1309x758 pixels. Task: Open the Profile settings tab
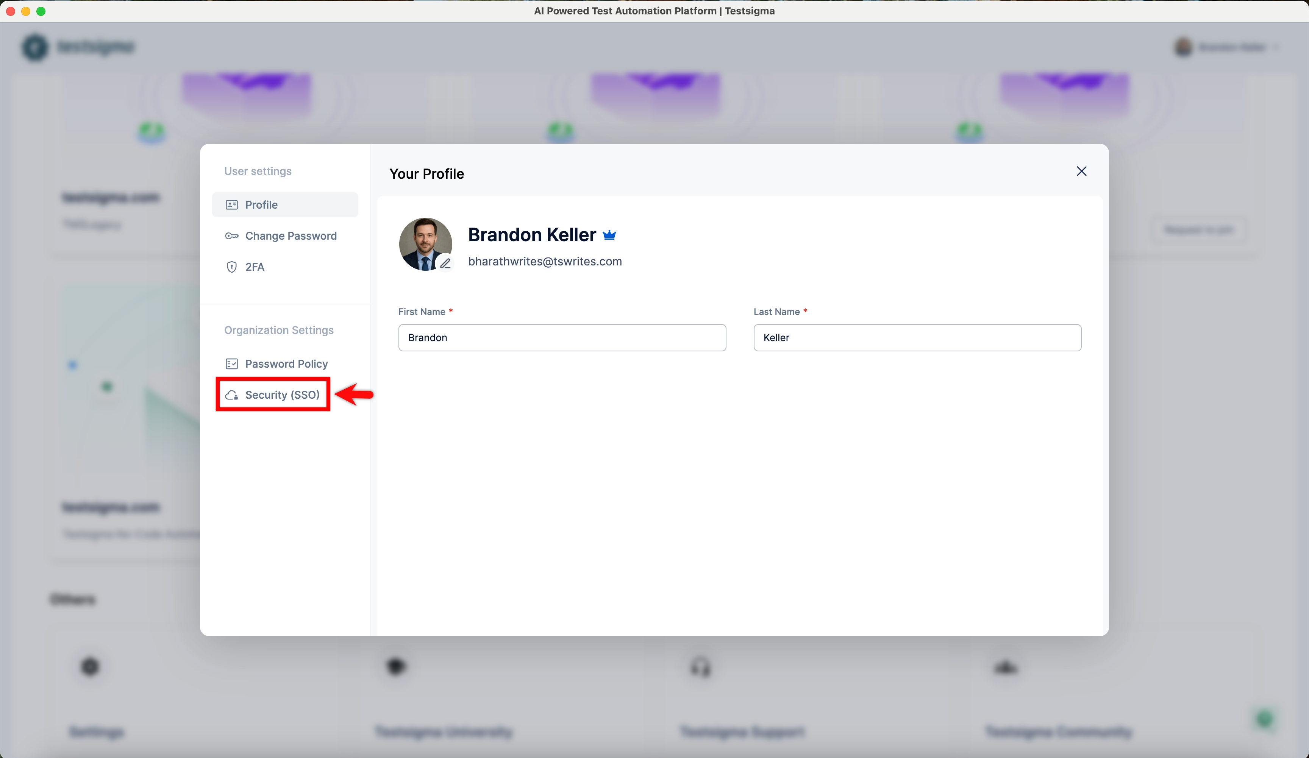coord(285,204)
